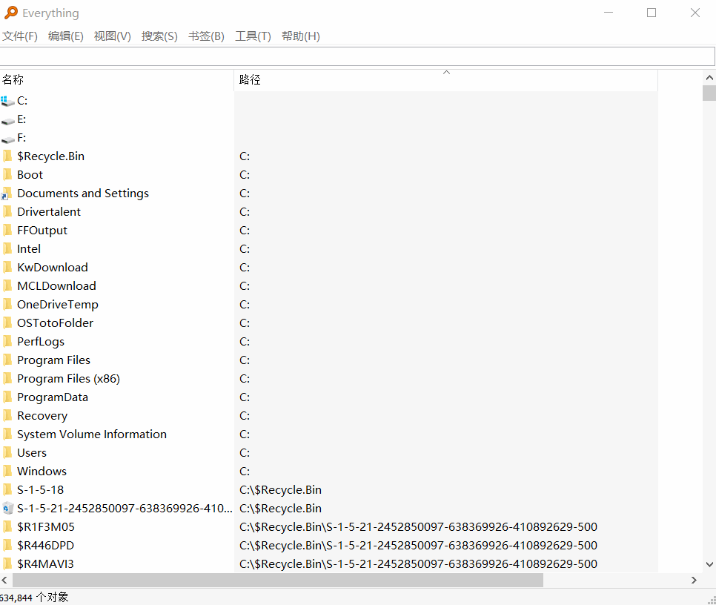Click the System Volume Information folder icon
This screenshot has width=716, height=605.
(x=7, y=434)
